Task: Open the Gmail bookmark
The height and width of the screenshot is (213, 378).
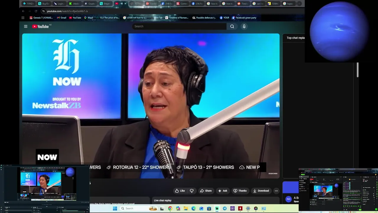Action: (x=61, y=18)
